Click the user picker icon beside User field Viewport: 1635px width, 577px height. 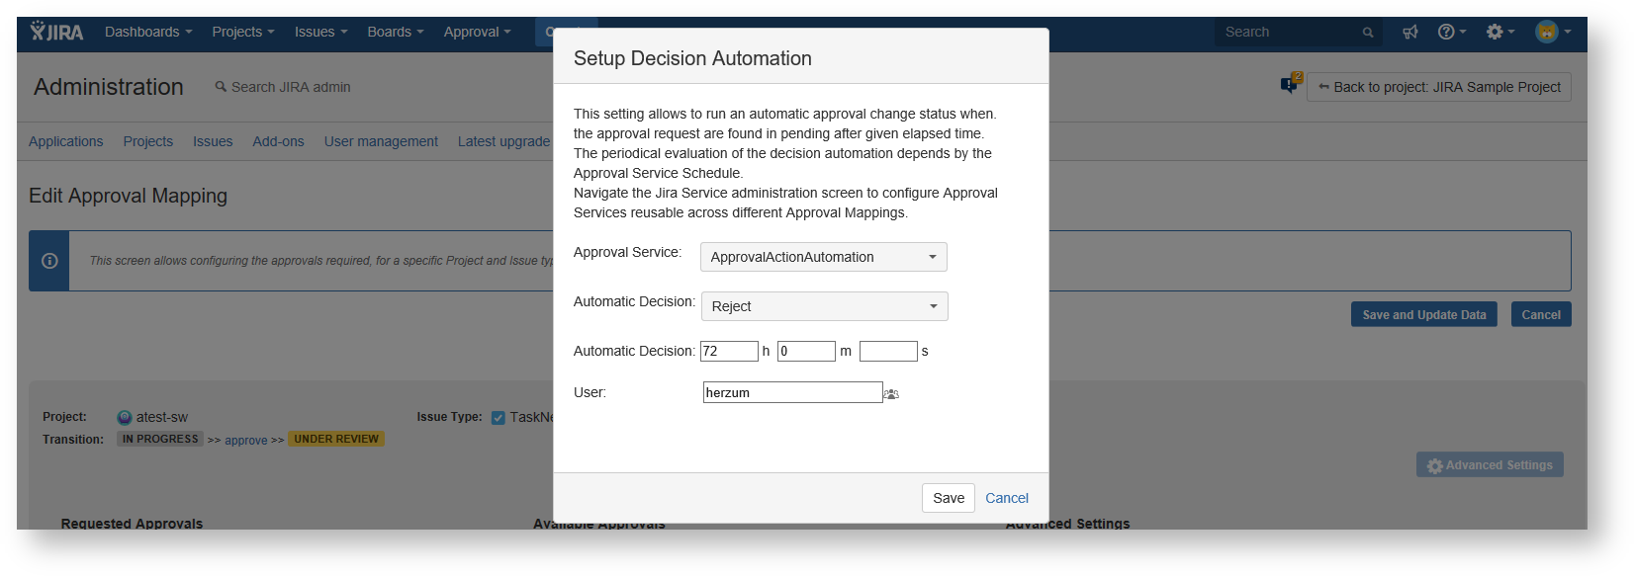(x=891, y=393)
